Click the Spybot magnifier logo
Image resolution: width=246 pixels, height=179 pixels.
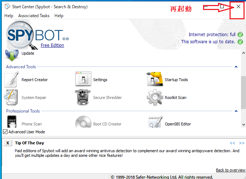[x=21, y=35]
